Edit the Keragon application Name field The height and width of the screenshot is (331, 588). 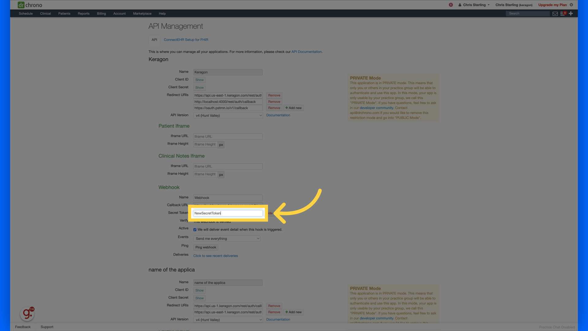228,72
